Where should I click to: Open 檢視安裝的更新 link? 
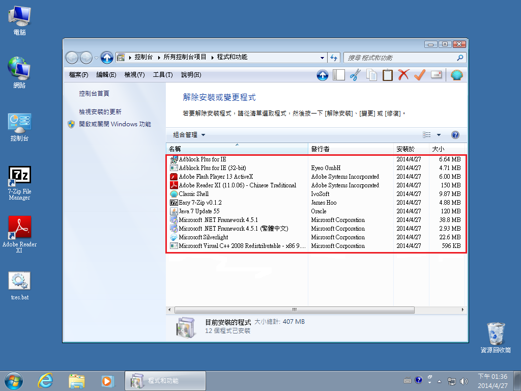point(100,111)
